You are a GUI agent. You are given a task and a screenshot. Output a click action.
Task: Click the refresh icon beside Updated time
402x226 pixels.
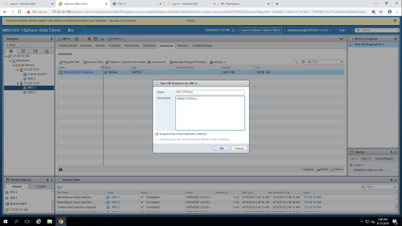click(233, 30)
